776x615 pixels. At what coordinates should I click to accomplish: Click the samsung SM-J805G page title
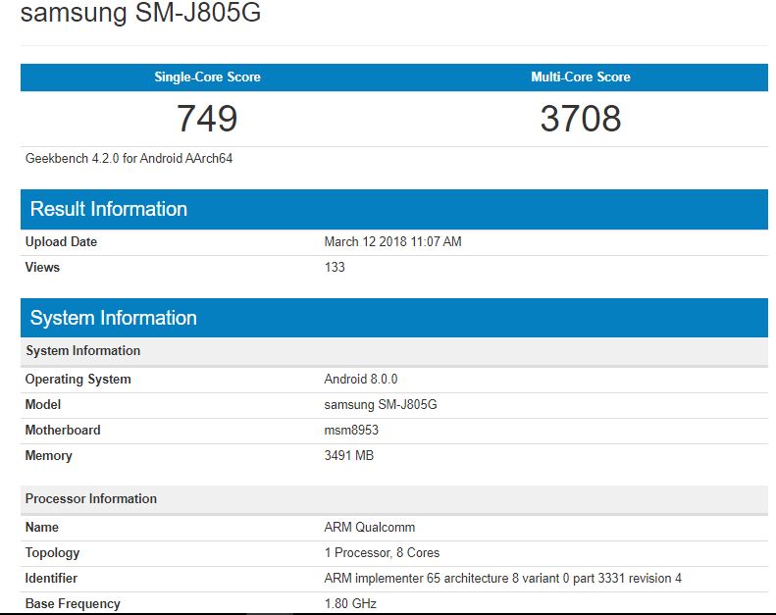(x=140, y=12)
